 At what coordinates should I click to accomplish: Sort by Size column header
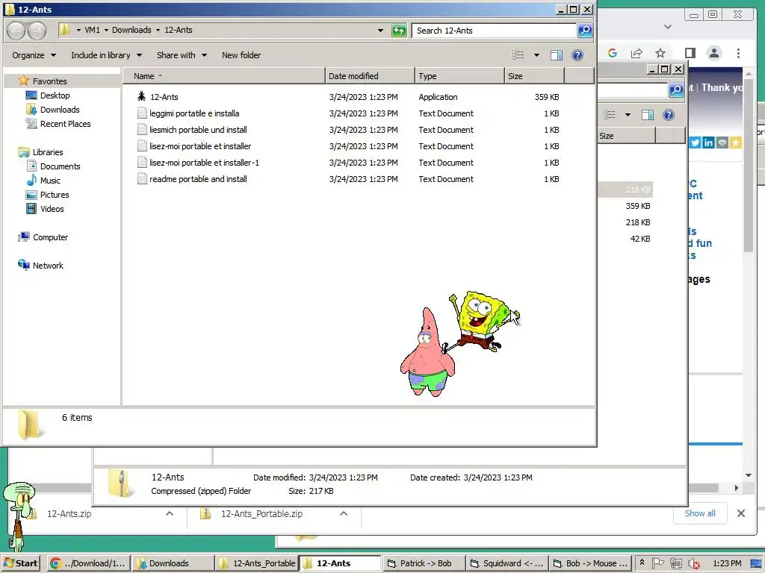pyautogui.click(x=534, y=76)
